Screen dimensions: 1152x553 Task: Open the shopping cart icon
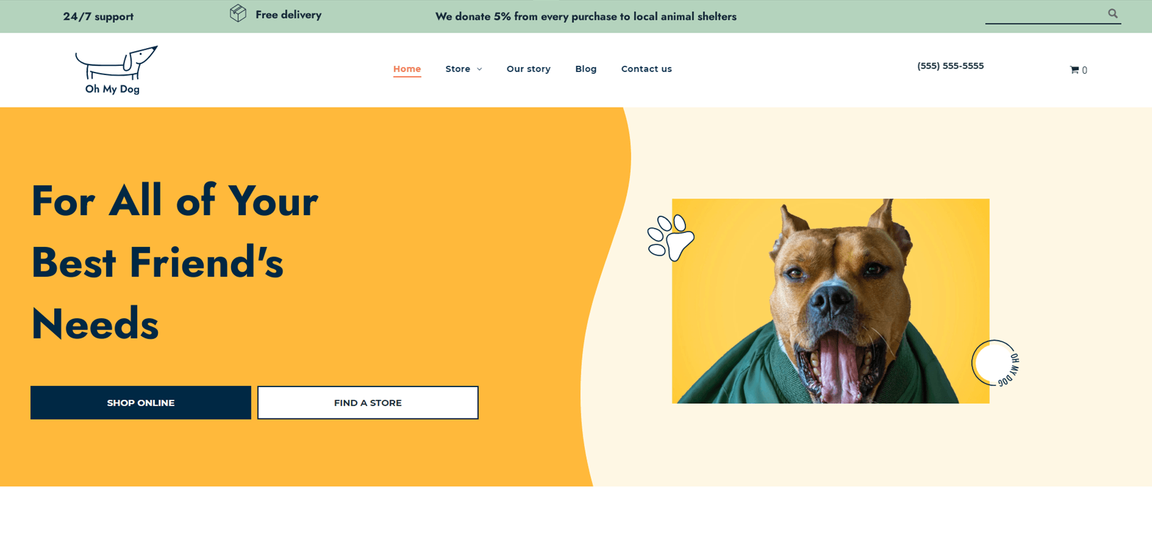1075,70
